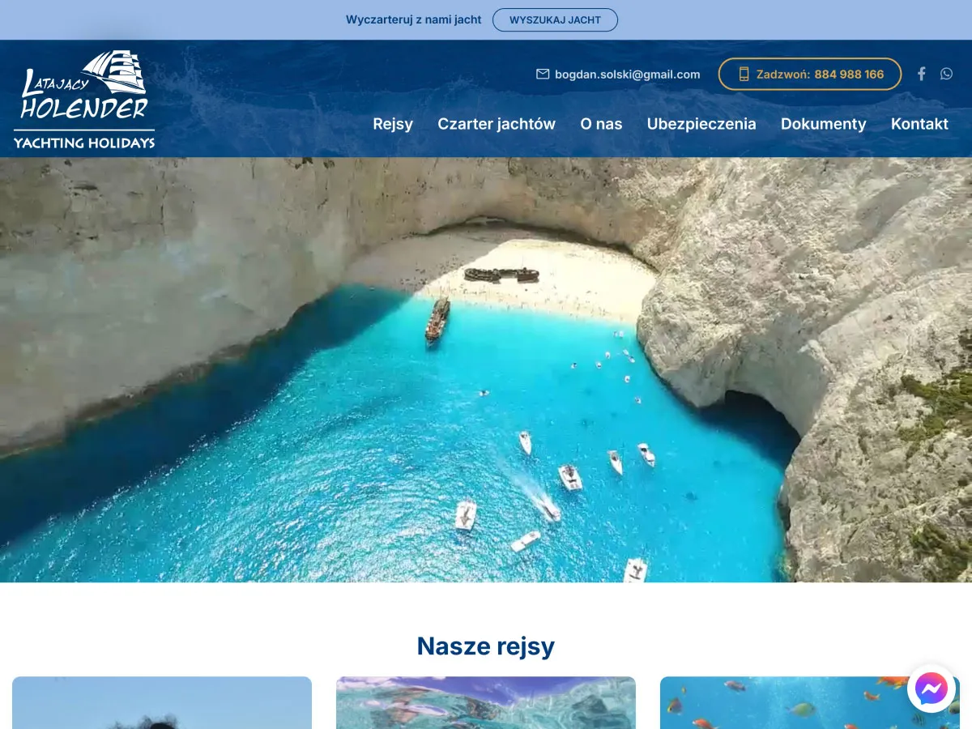This screenshot has width=972, height=729.
Task: Click the phone icon in Zadzwoń button
Action: coord(744,74)
